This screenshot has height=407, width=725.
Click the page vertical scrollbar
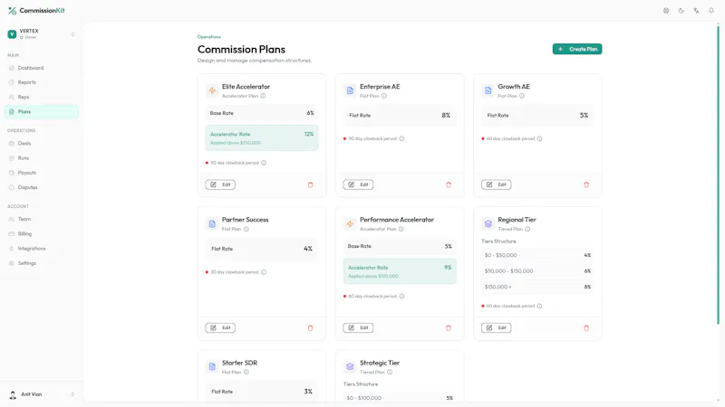(x=718, y=175)
